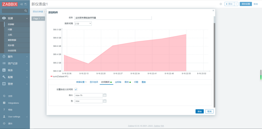Switch to the 数据设置 tab

(x=81, y=82)
